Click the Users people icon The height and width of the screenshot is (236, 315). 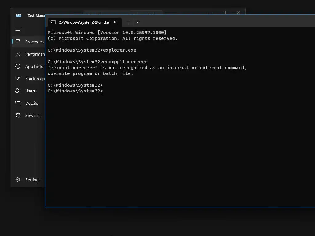(18, 91)
